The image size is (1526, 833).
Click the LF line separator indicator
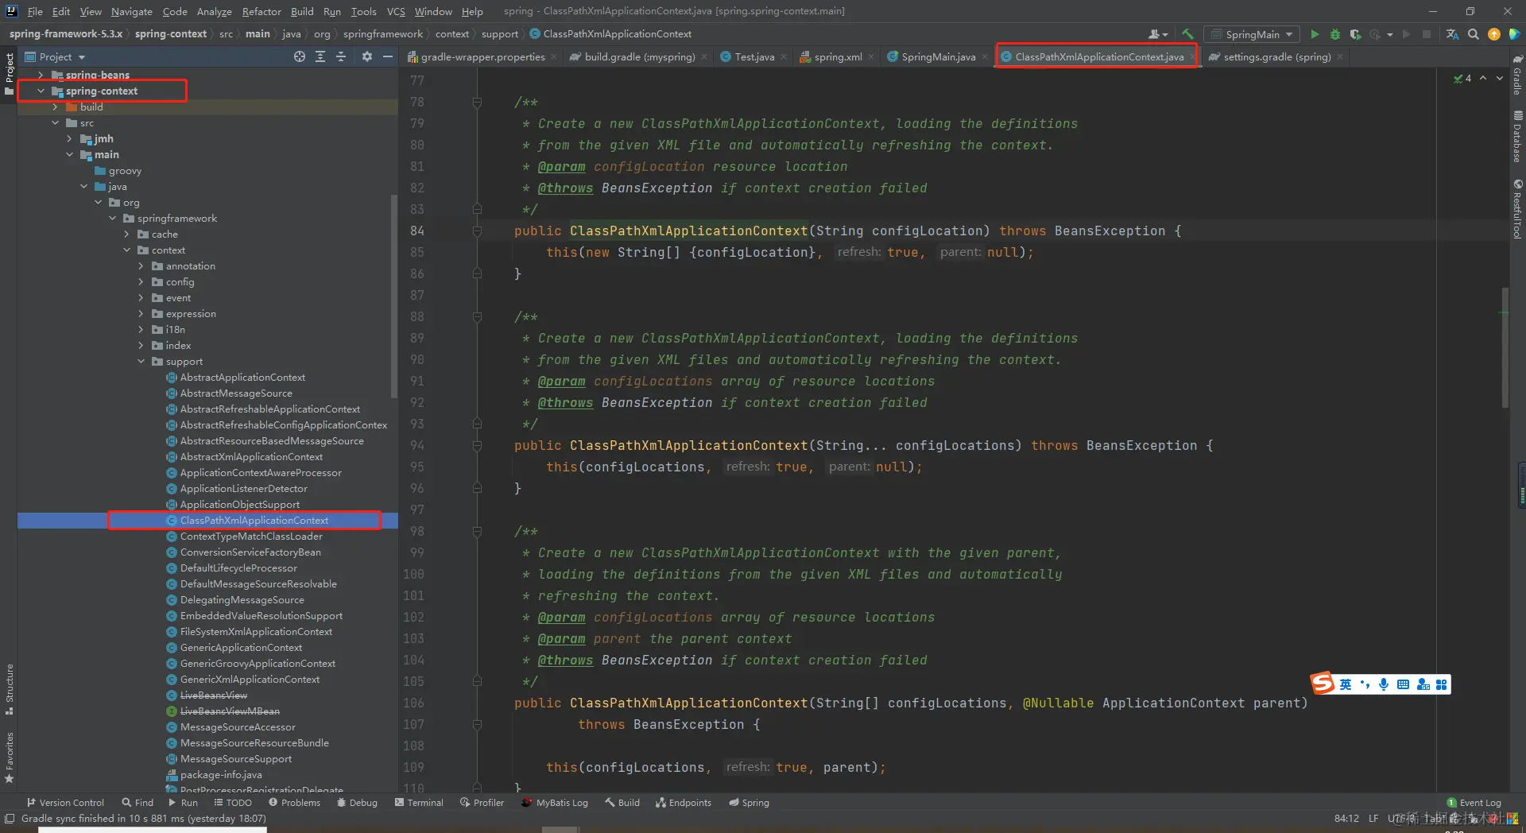1373,818
